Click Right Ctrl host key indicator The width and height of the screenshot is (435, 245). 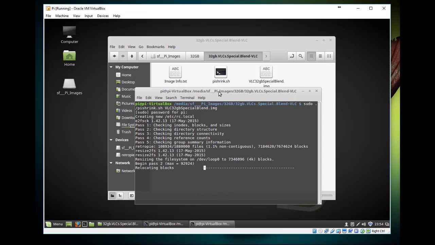pos(378,231)
